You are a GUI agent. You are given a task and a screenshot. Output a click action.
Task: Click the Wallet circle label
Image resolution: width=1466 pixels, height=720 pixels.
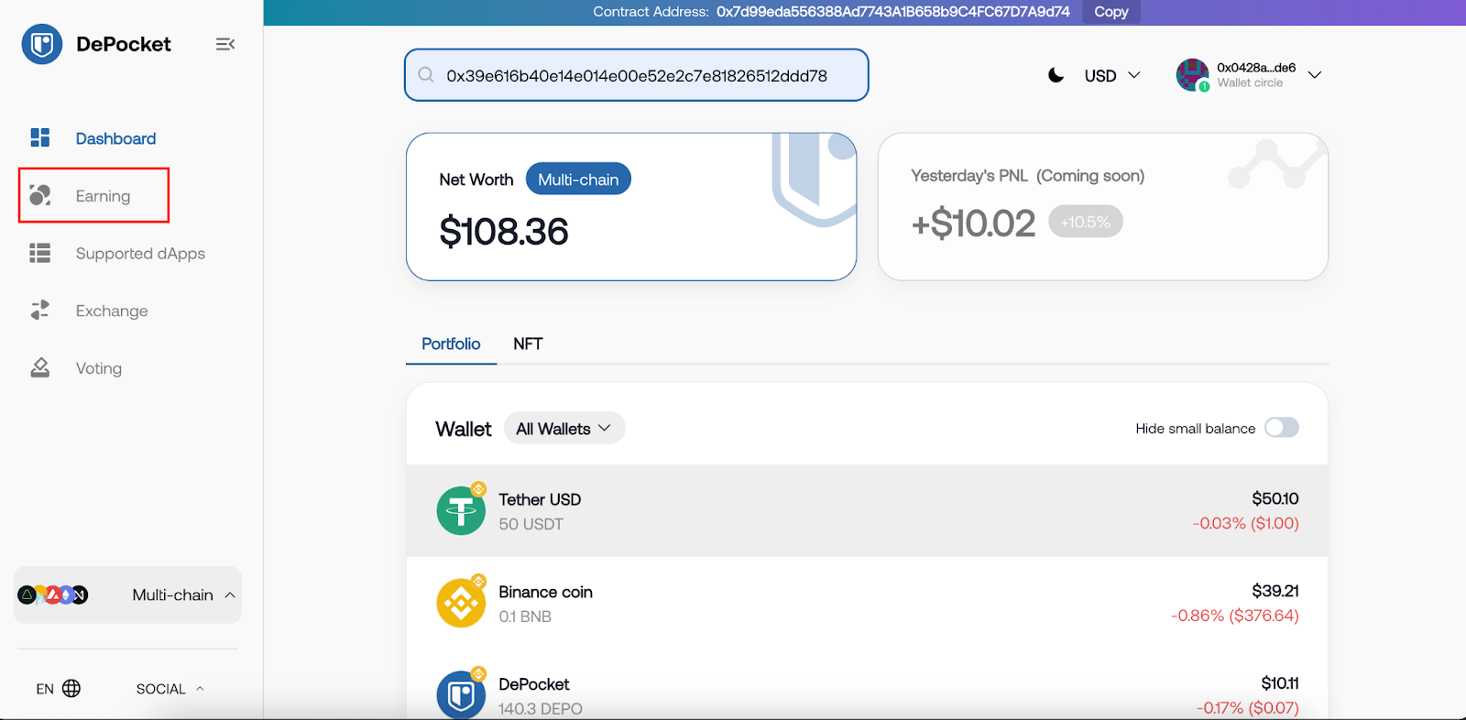click(1250, 82)
